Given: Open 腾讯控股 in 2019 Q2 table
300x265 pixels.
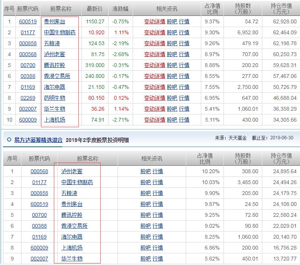Looking at the screenshot, I should pos(72,215).
